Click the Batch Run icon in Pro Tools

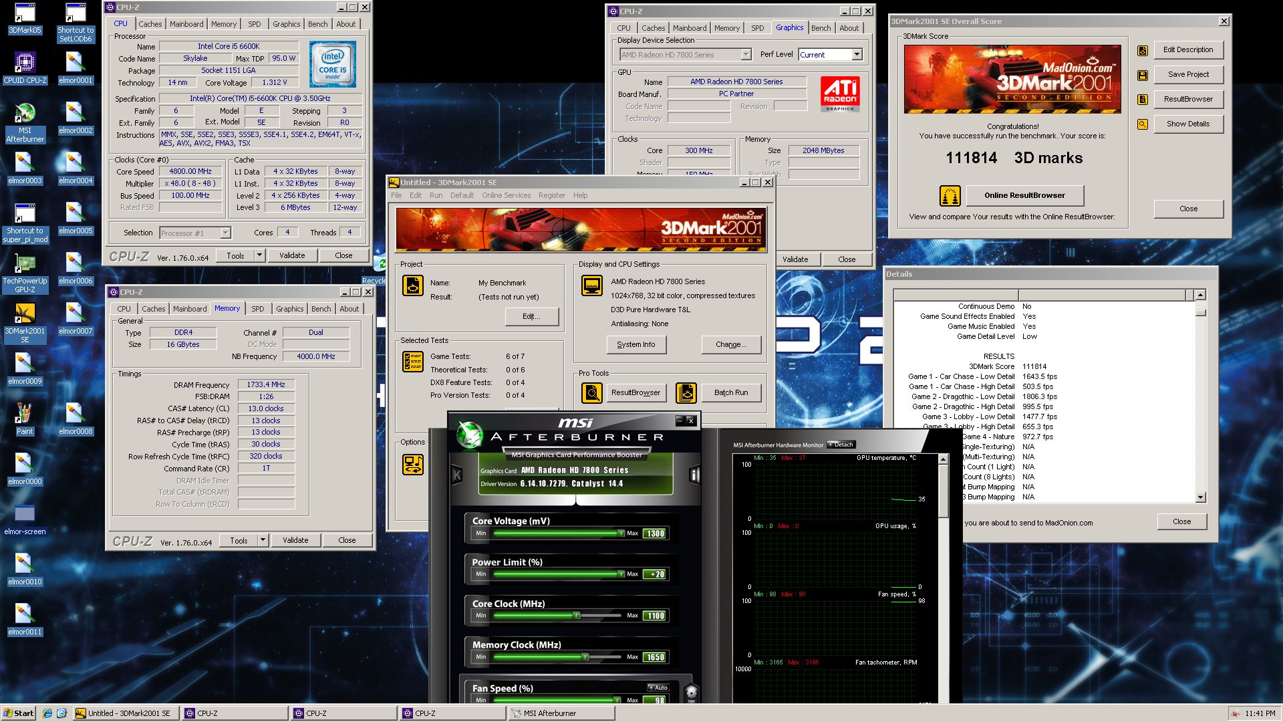pos(686,393)
